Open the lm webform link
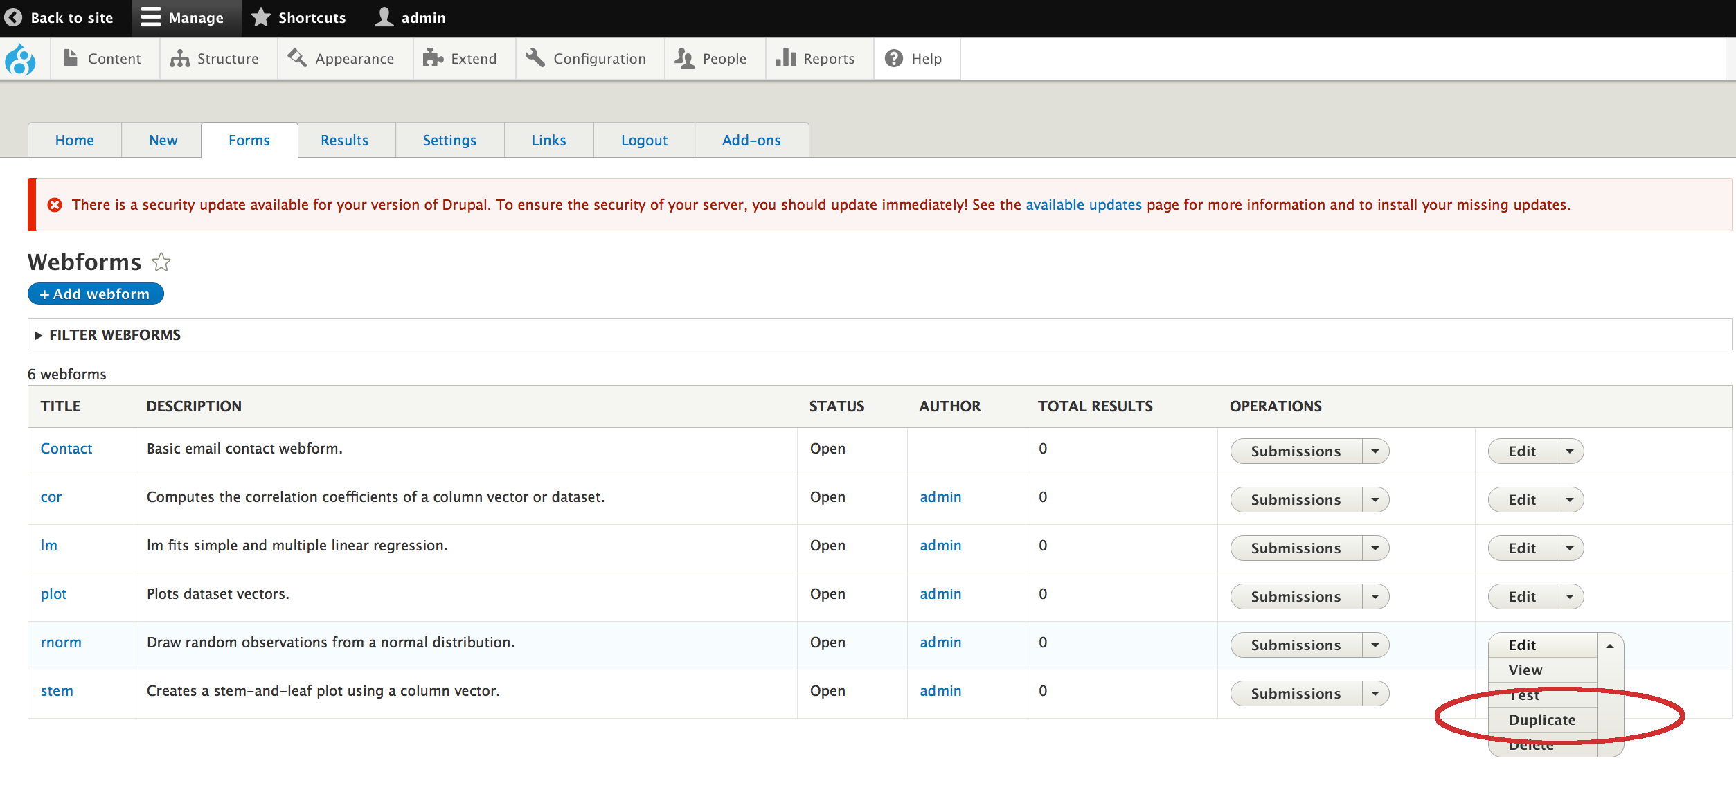The image size is (1736, 790). (x=49, y=546)
